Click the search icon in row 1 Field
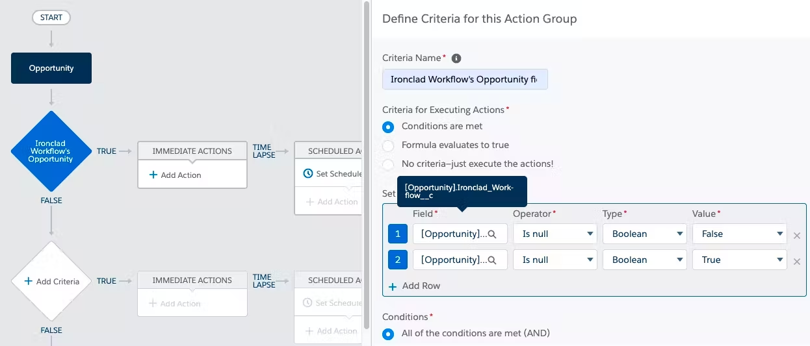The image size is (810, 346). pos(493,234)
